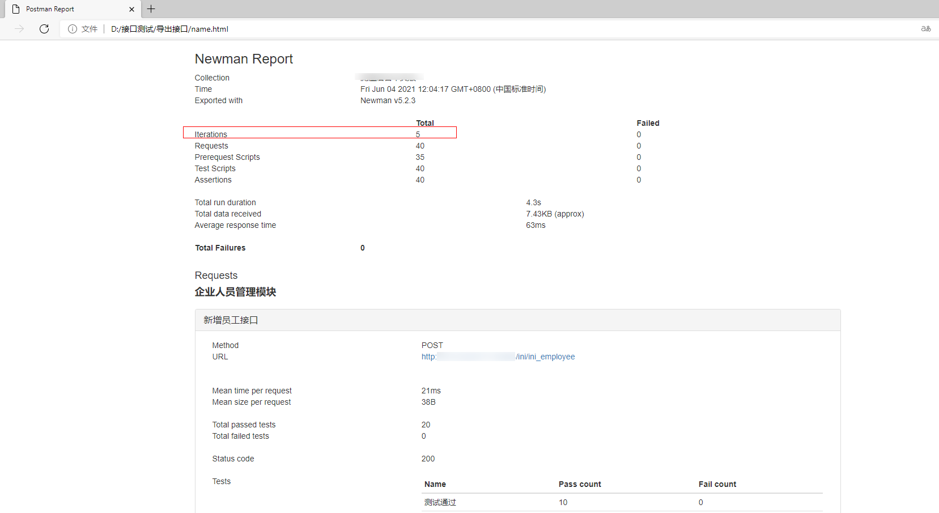Click the Requests section heading
Viewport: 939px width, 513px height.
216,275
